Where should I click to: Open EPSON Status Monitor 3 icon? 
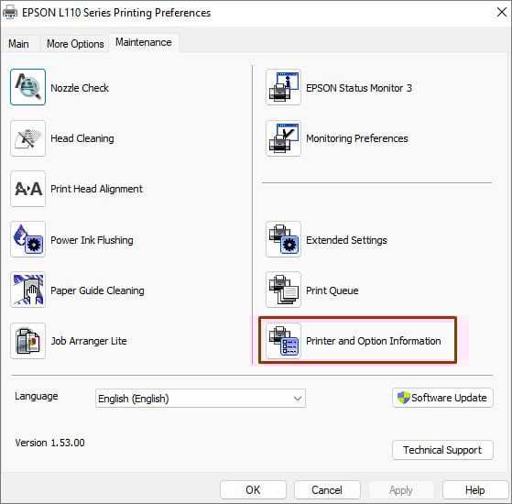tap(283, 87)
